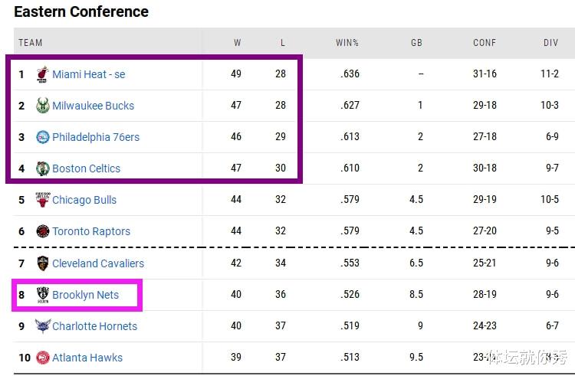Viewport: 575px width, 376px height.
Task: Sort standings by the WIN% column header
Action: pyautogui.click(x=347, y=43)
